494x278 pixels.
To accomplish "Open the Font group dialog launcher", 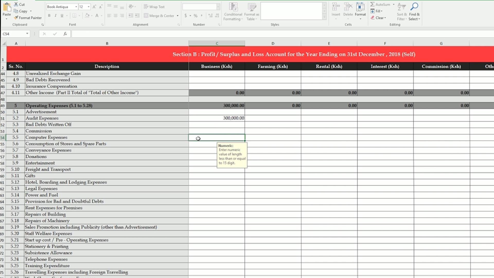I will tap(102, 25).
